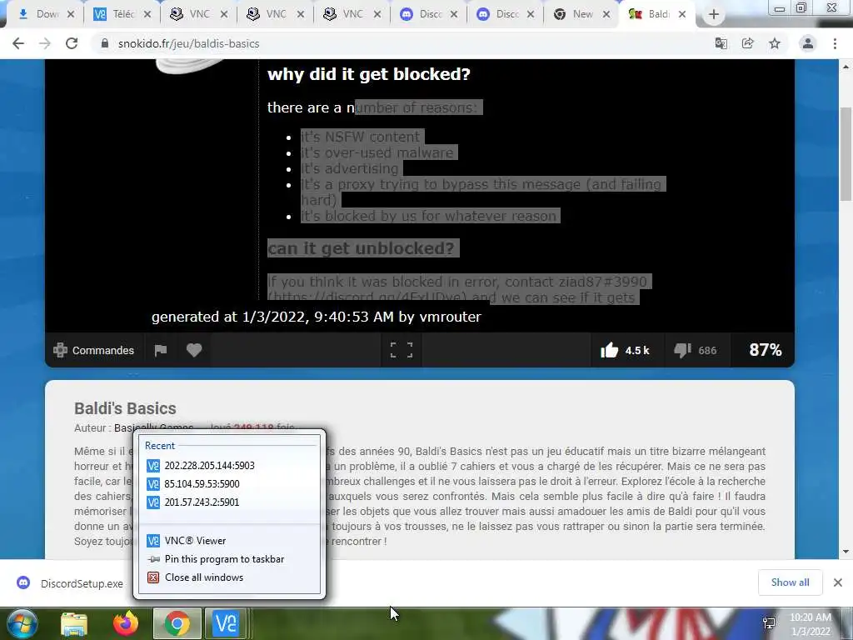Close the Downloads tab
Image resolution: width=853 pixels, height=640 pixels.
(71, 15)
